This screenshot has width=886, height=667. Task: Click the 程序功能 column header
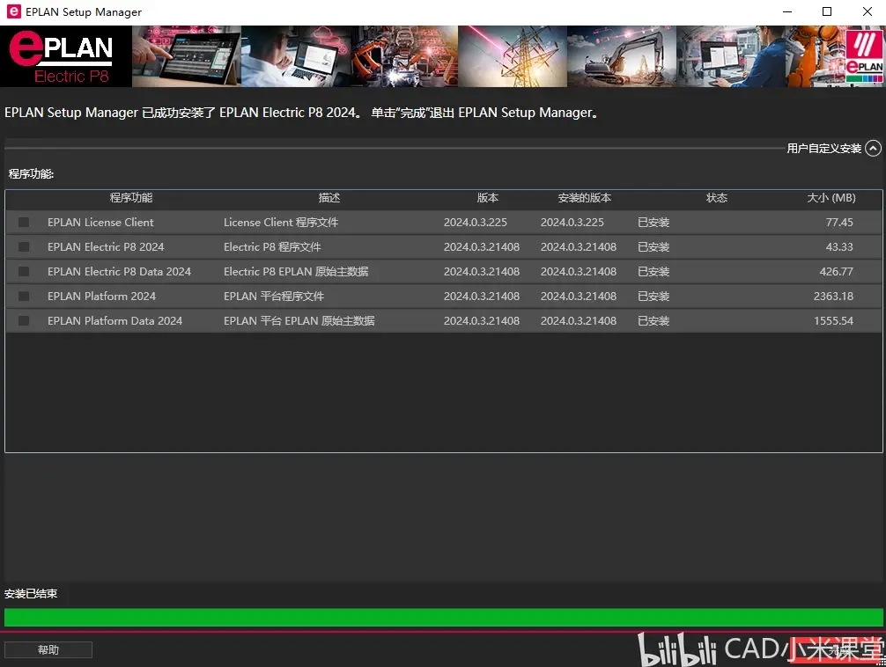[x=131, y=198]
